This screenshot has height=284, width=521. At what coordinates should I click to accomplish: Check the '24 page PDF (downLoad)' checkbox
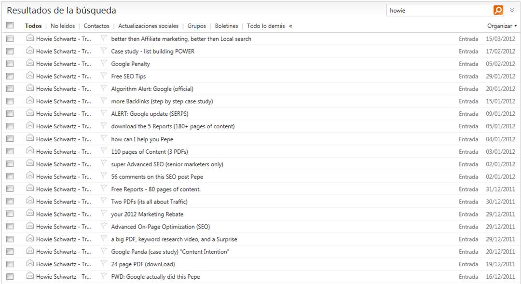[x=10, y=264]
